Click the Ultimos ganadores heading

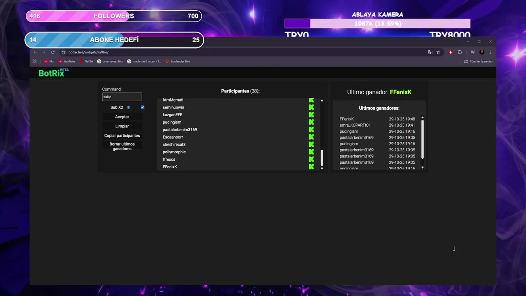click(379, 108)
